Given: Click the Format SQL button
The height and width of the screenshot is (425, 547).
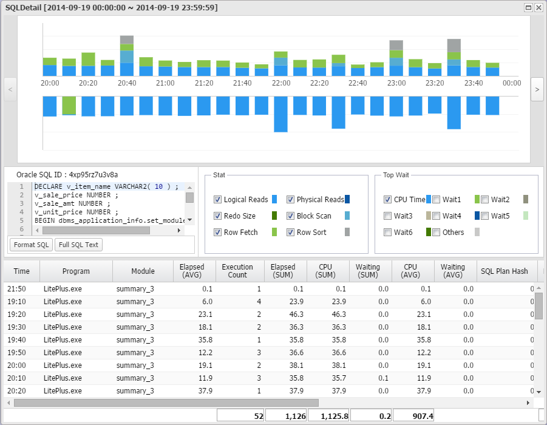Looking at the screenshot, I should (x=32, y=245).
